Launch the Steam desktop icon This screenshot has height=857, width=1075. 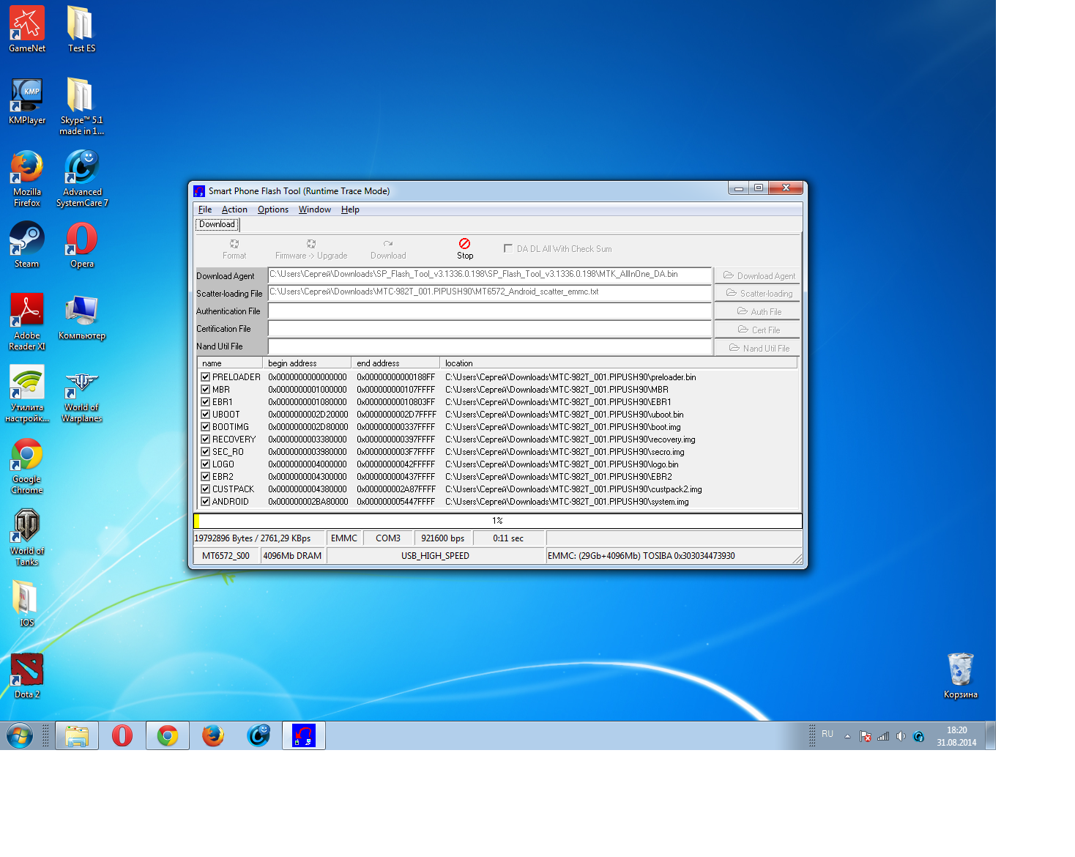[x=27, y=244]
